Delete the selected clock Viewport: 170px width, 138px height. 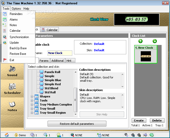click(x=157, y=120)
